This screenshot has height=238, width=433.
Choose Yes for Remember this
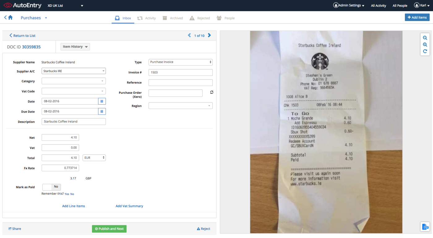(67, 194)
